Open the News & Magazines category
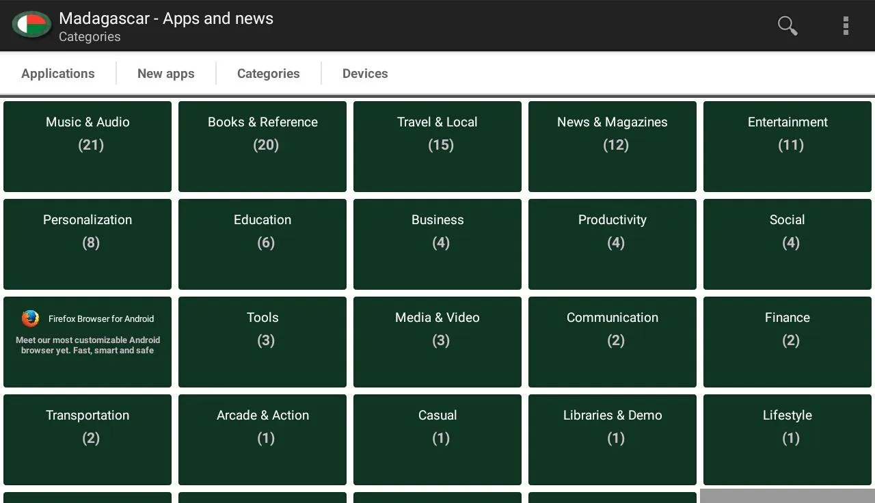Screen dimensions: 875x503 (612, 146)
